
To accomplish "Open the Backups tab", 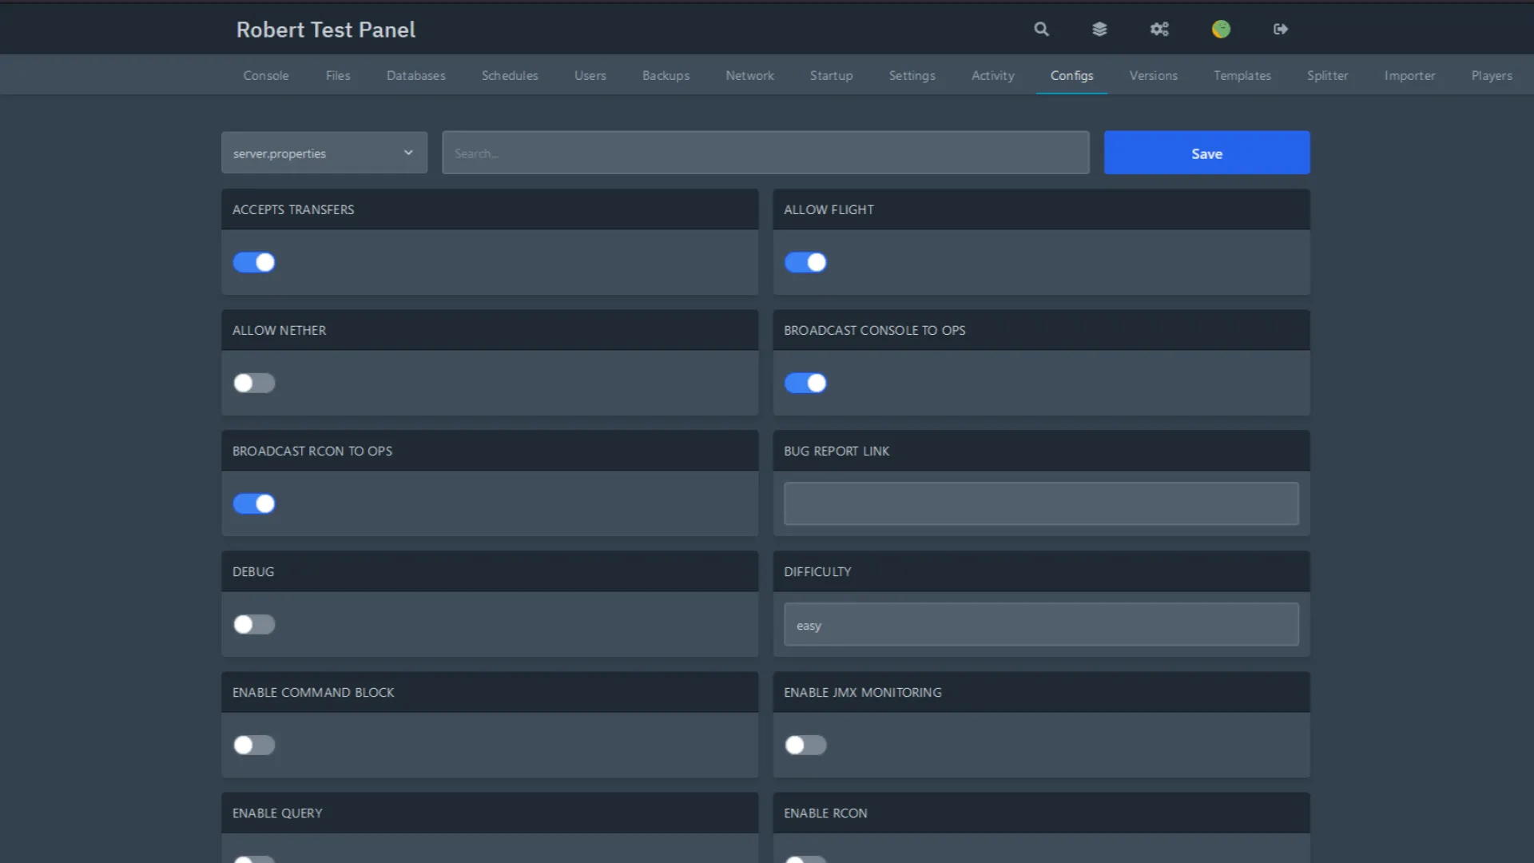I will coord(666,76).
